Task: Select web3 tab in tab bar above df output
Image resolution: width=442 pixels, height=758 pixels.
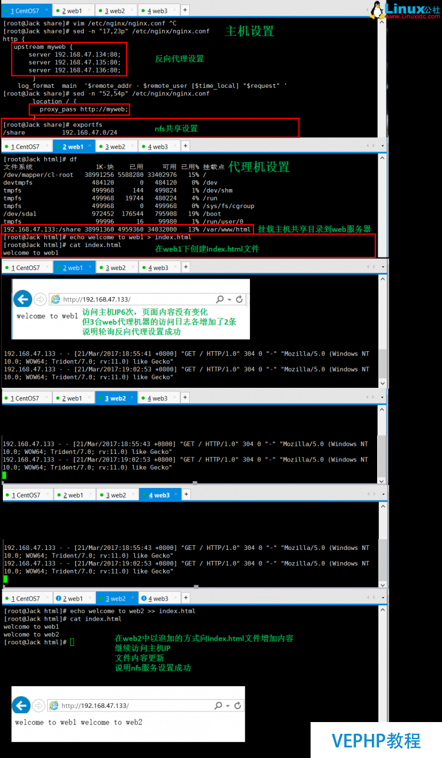Action: coord(158,147)
